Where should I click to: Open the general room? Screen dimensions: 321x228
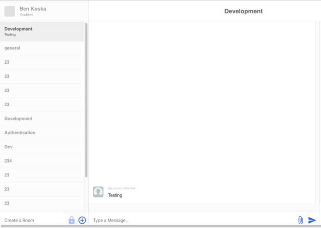coord(42,48)
